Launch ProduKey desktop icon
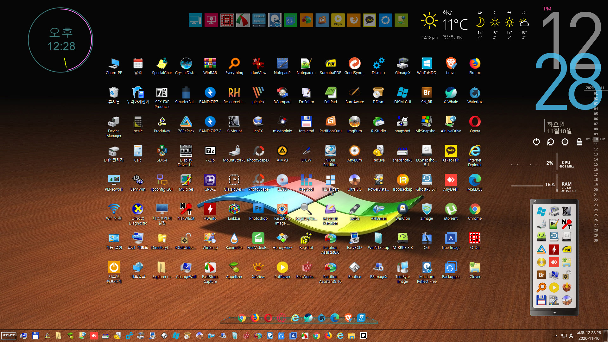608x342 pixels. [162, 124]
